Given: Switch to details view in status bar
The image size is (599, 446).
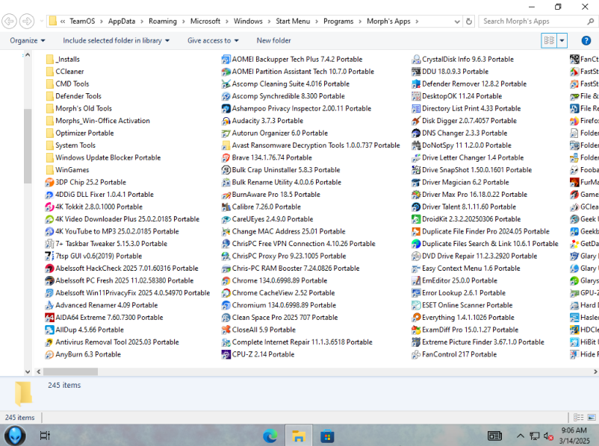Looking at the screenshot, I should click(x=578, y=418).
